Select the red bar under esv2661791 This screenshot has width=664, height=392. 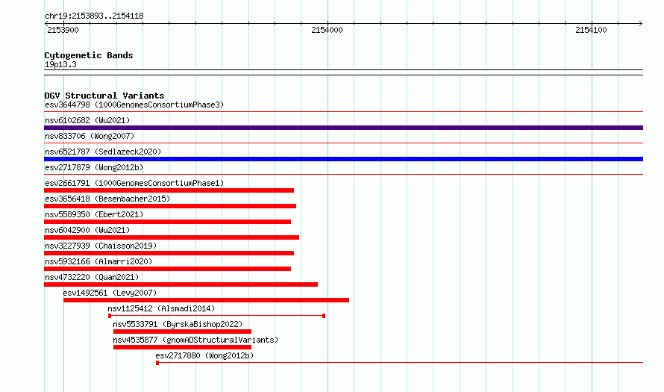(x=169, y=190)
